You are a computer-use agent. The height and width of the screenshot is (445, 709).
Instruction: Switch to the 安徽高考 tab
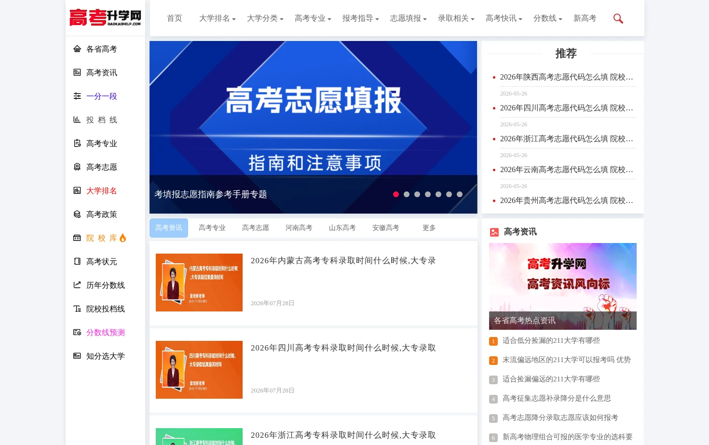pyautogui.click(x=386, y=228)
